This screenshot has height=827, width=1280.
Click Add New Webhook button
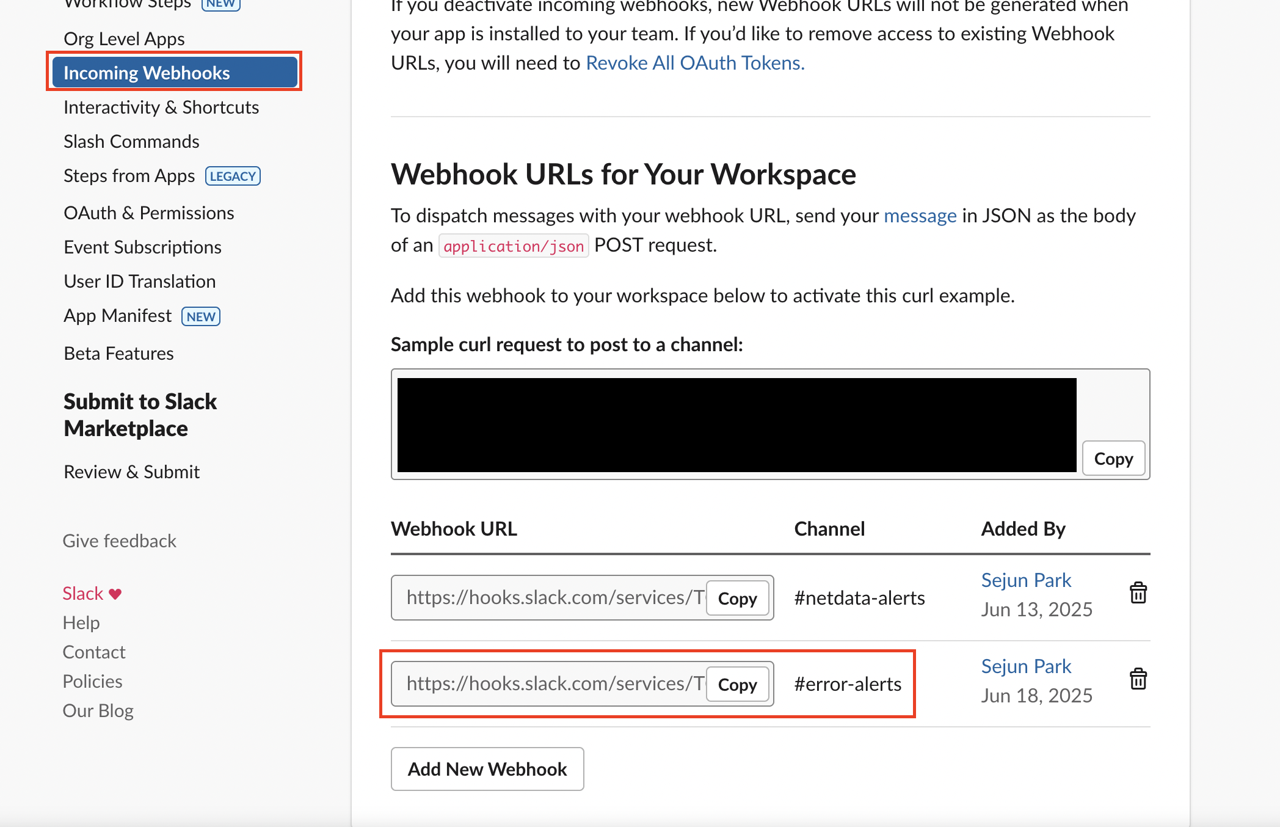487,769
